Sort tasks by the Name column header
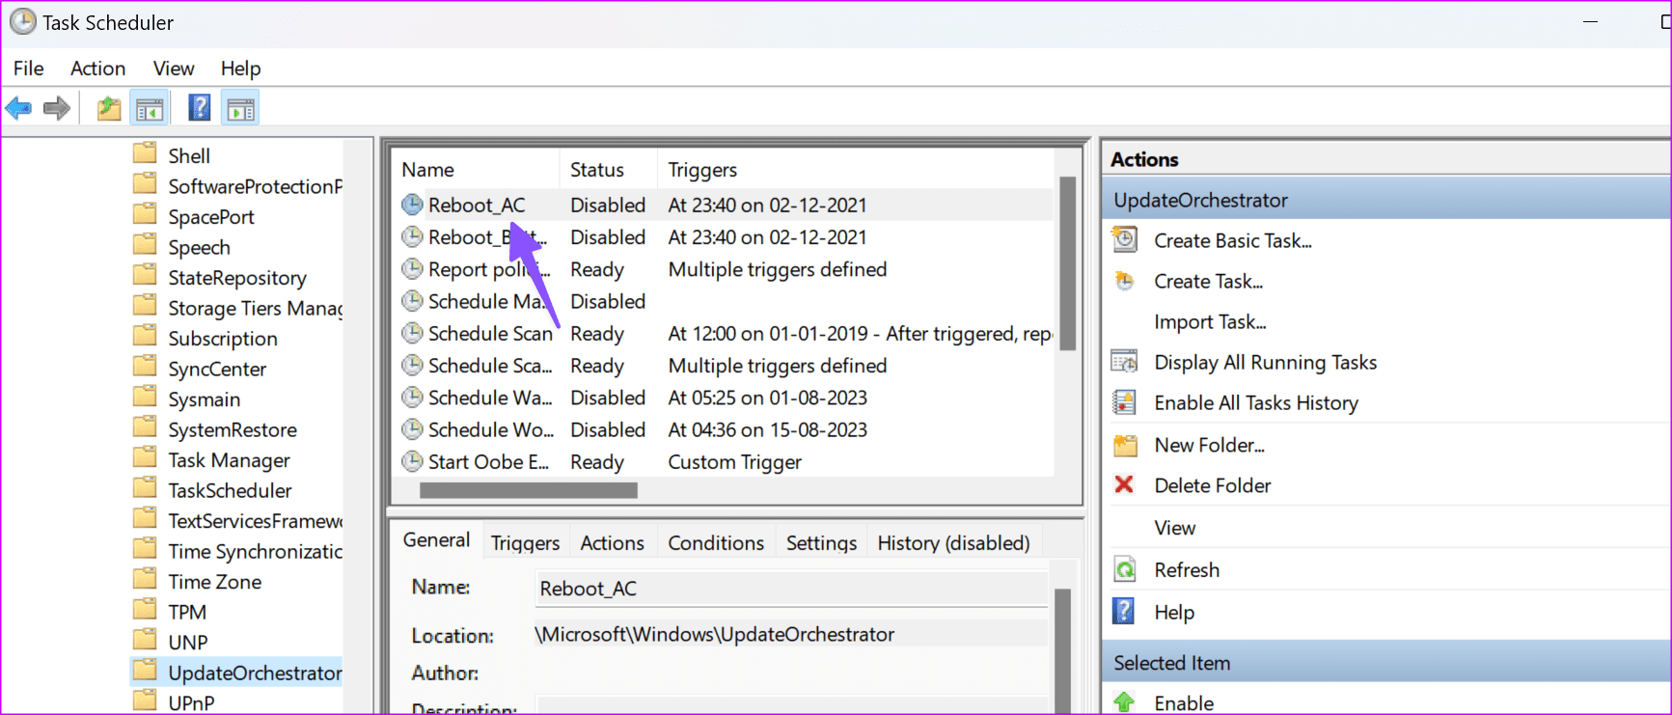 click(x=475, y=170)
